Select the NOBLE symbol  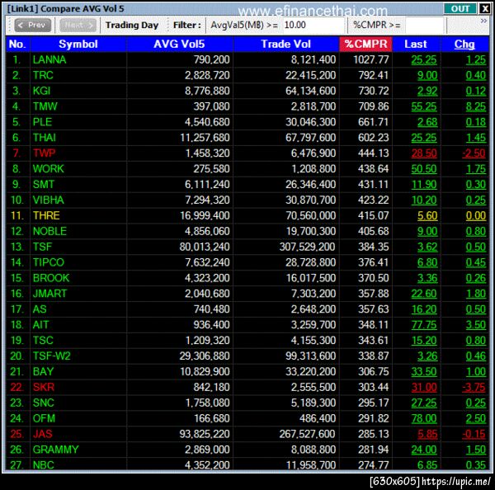pos(49,232)
